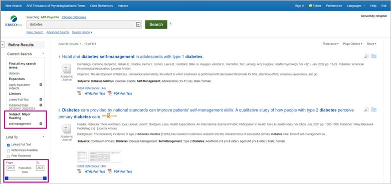Click left handle of publication date slider
The height and width of the screenshot is (184, 391).
point(7,178)
